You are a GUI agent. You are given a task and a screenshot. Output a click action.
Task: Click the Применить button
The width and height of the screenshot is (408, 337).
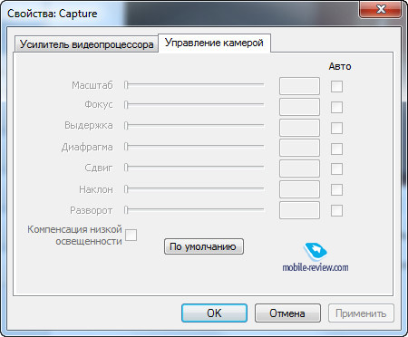[x=361, y=313]
